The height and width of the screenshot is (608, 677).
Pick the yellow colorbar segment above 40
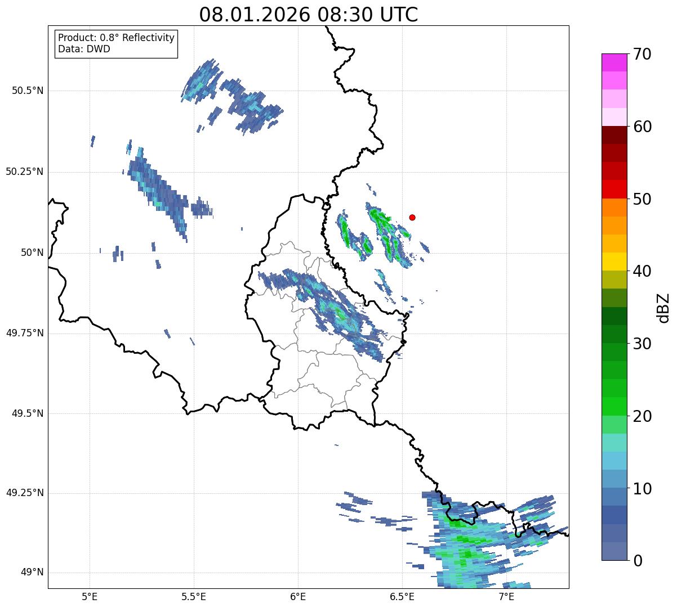614,262
